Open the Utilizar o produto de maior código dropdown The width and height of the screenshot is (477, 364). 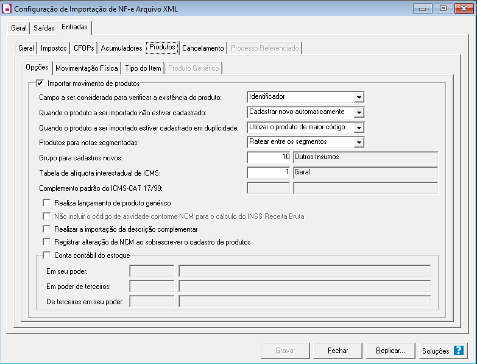point(359,127)
